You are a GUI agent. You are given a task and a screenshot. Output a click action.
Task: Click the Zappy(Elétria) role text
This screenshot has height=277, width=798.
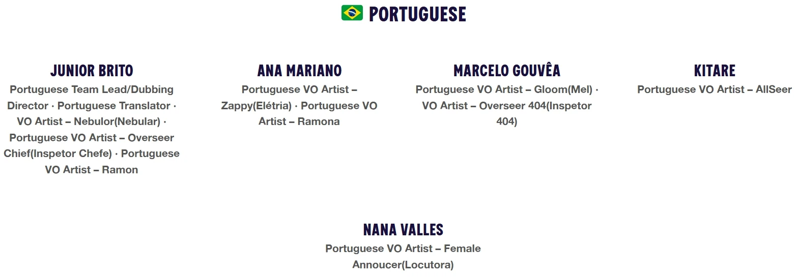[x=256, y=106]
